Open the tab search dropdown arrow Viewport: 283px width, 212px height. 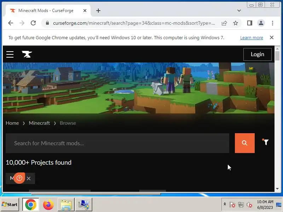coord(239,11)
